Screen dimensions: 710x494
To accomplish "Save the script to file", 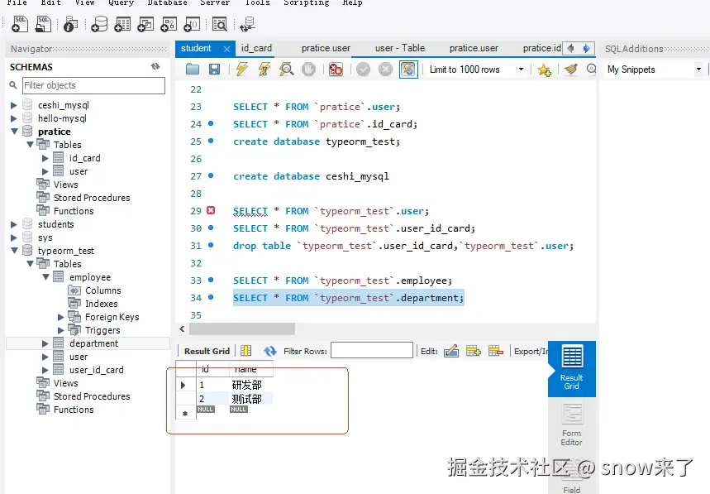I will coord(214,70).
